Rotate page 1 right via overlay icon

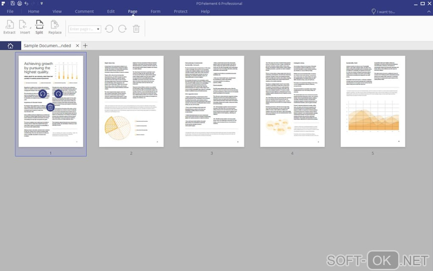click(x=58, y=94)
